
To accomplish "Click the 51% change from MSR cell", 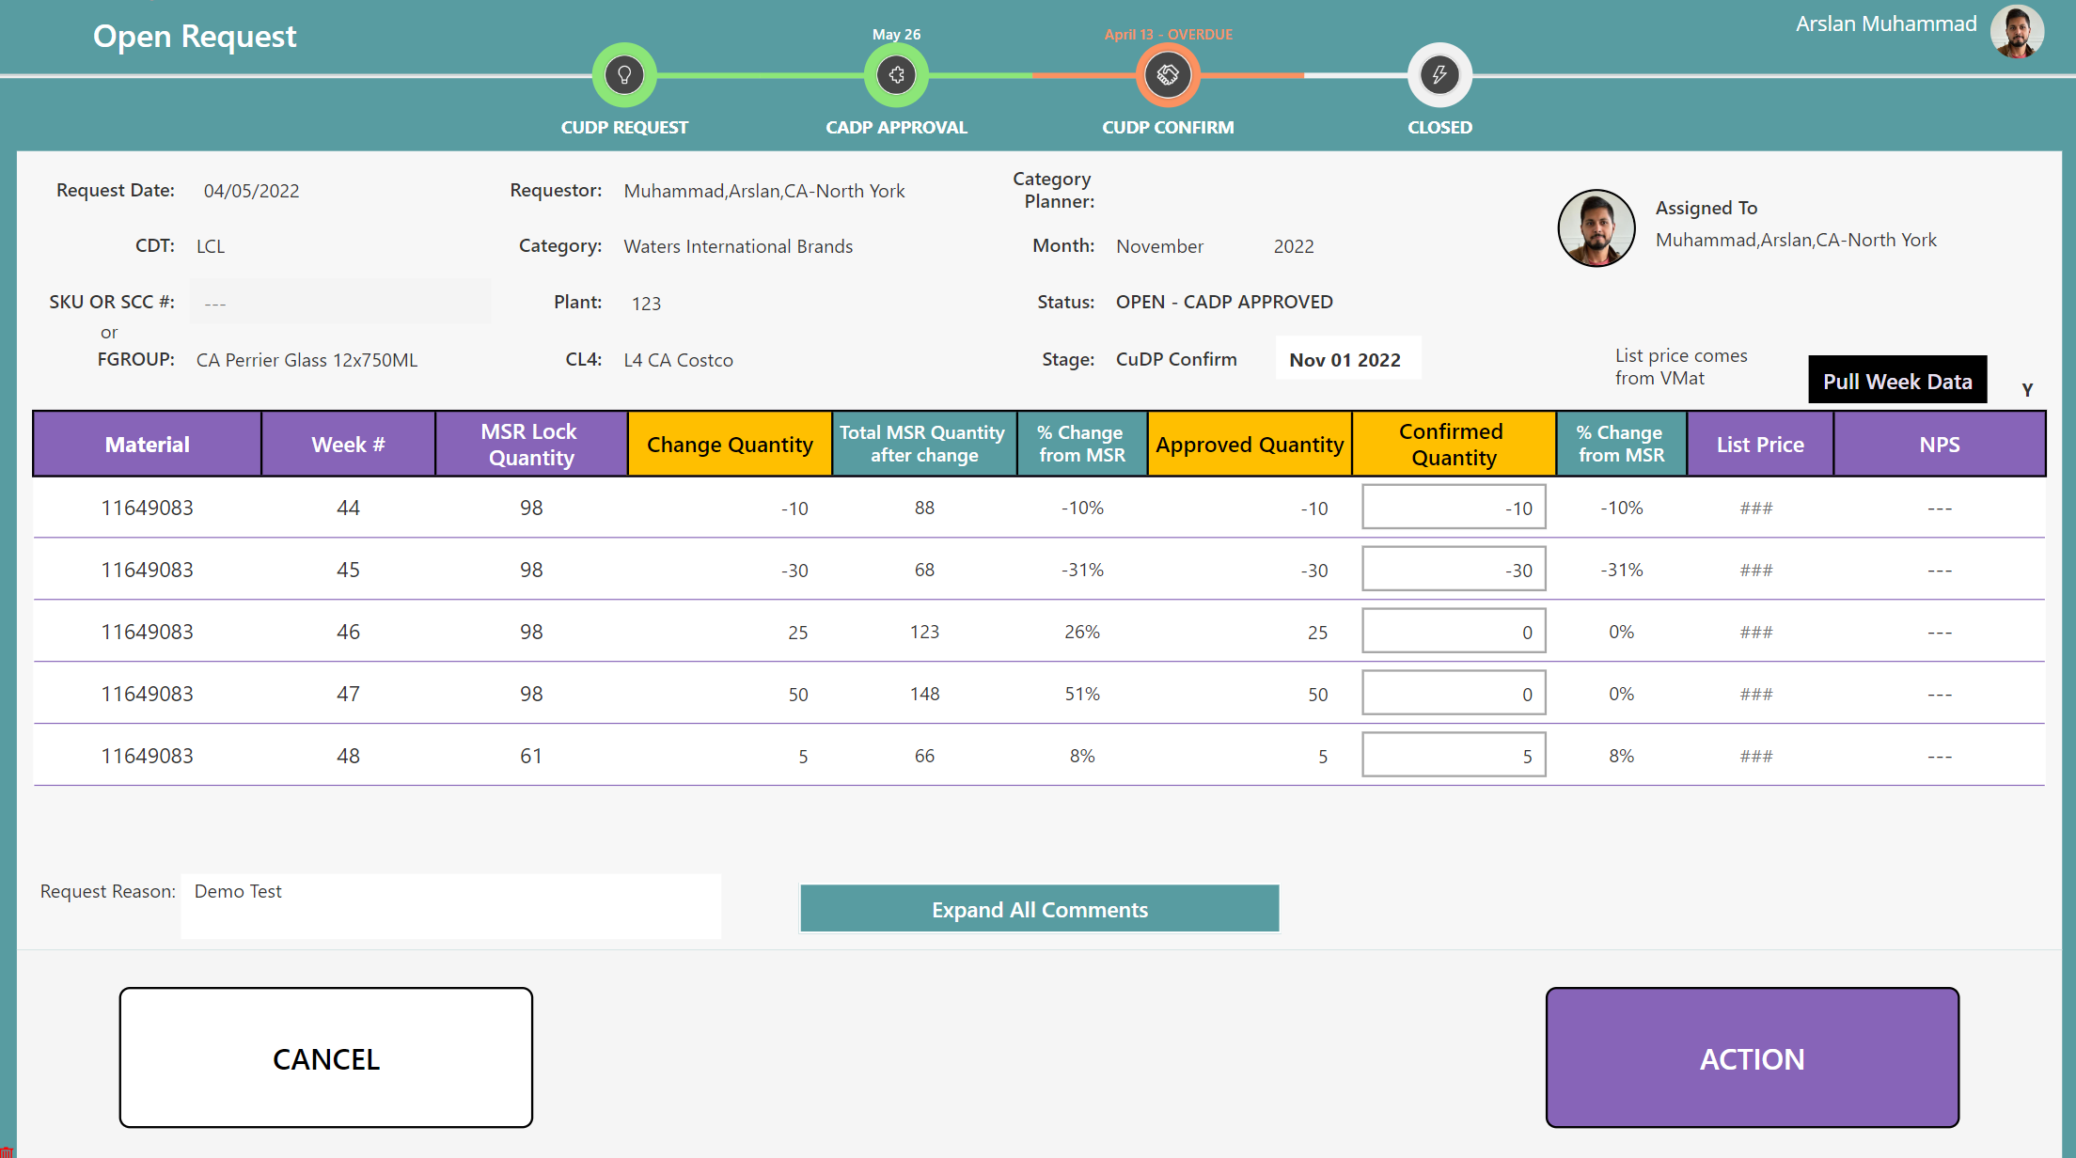I will tap(1082, 694).
